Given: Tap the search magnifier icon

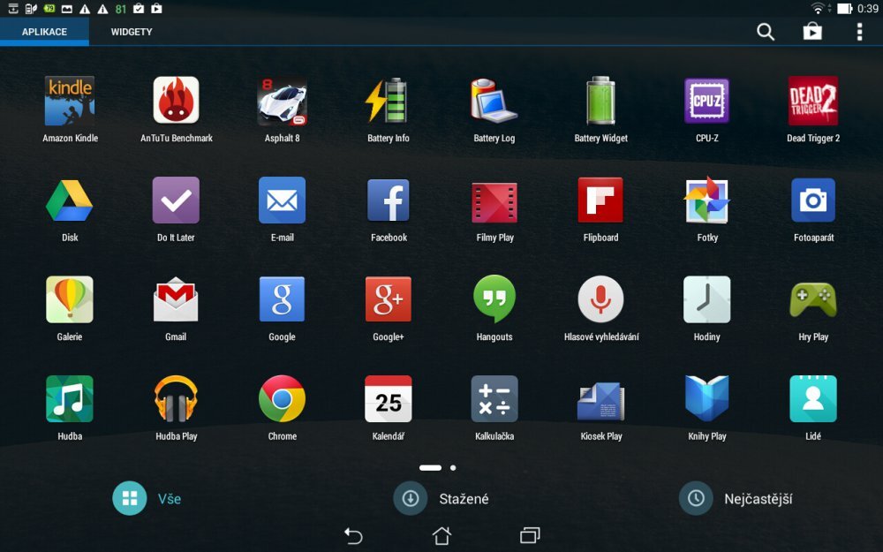Looking at the screenshot, I should (x=765, y=31).
